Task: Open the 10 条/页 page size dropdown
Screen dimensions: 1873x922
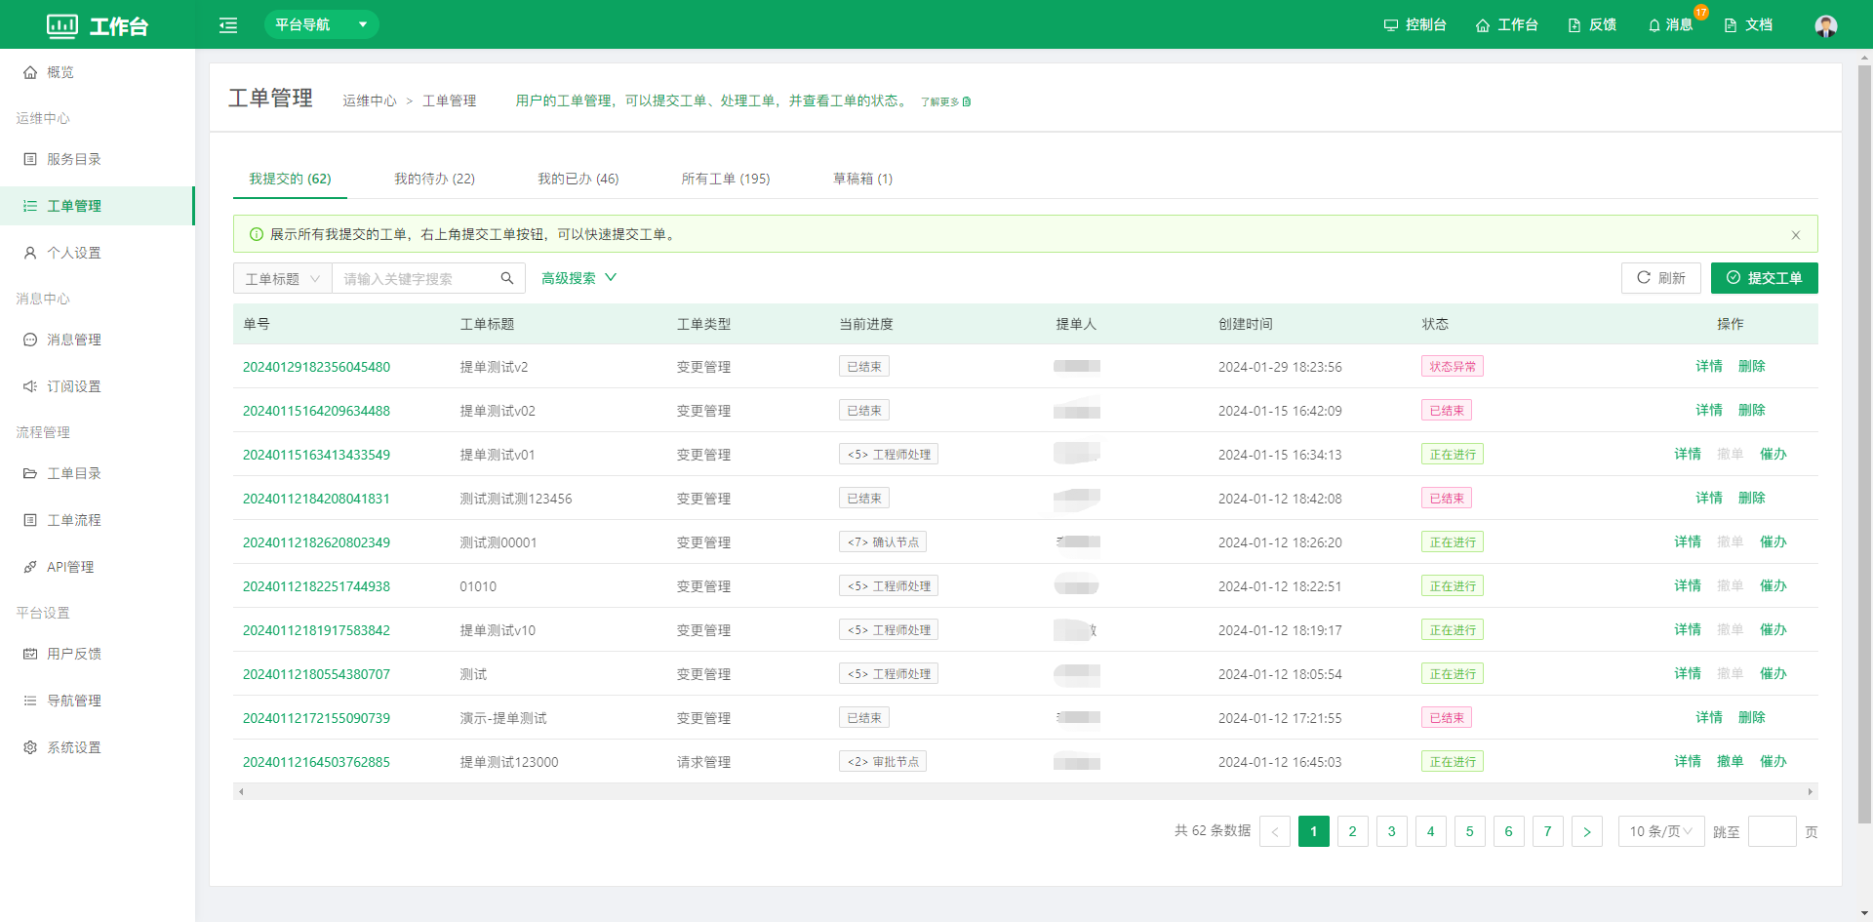Action: [1661, 831]
